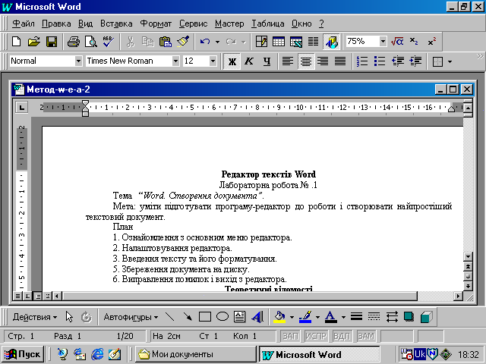Expand the borders dropdown arrow

pos(450,61)
